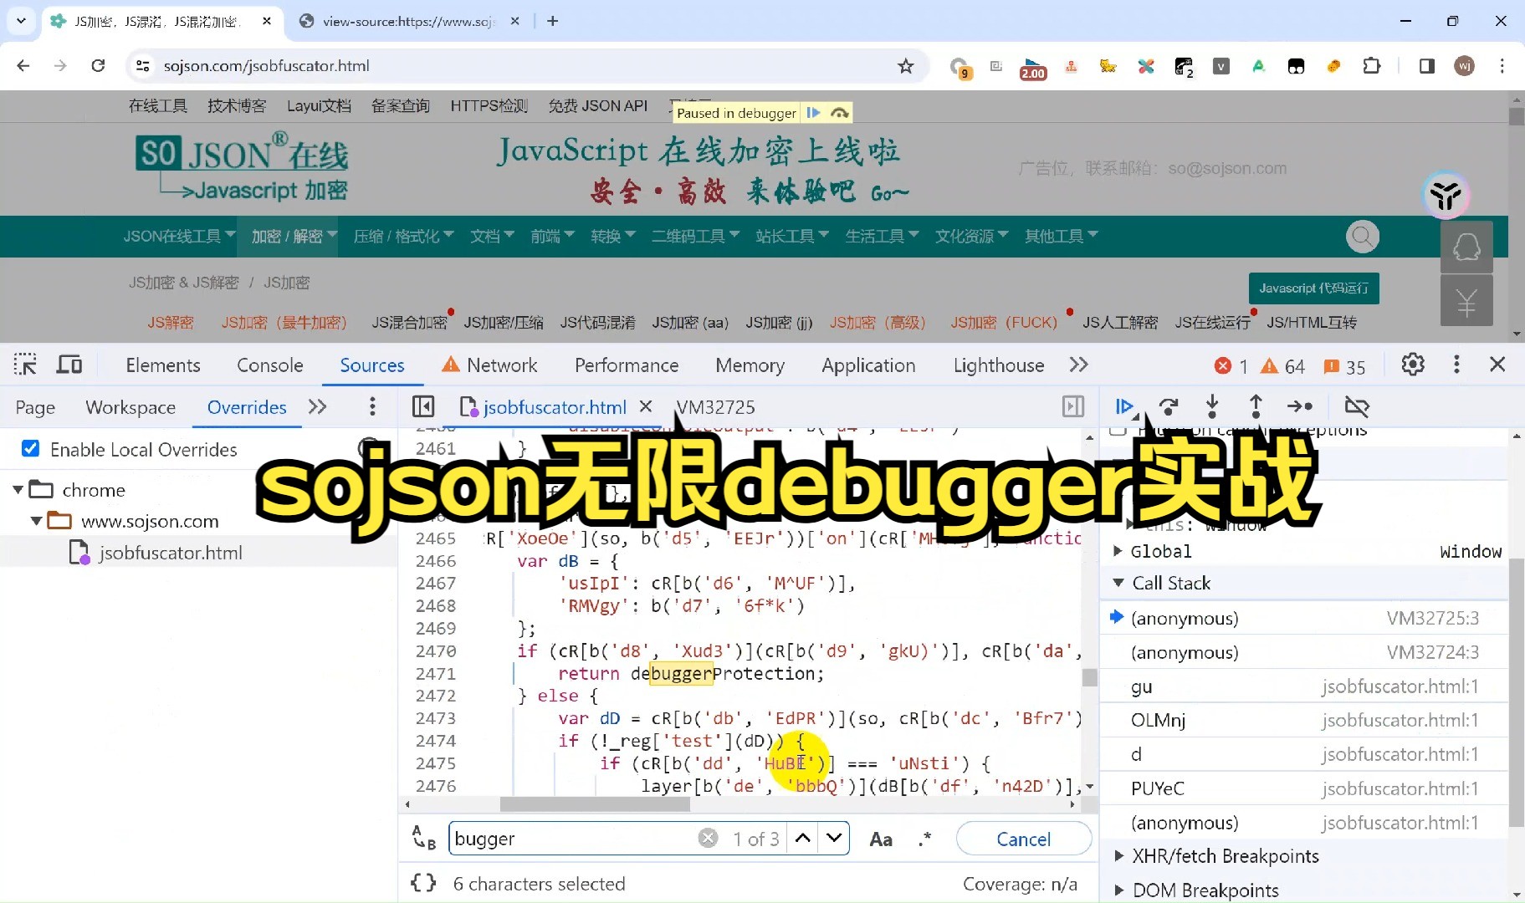Go to next search match
Image resolution: width=1525 pixels, height=903 pixels.
click(x=834, y=839)
